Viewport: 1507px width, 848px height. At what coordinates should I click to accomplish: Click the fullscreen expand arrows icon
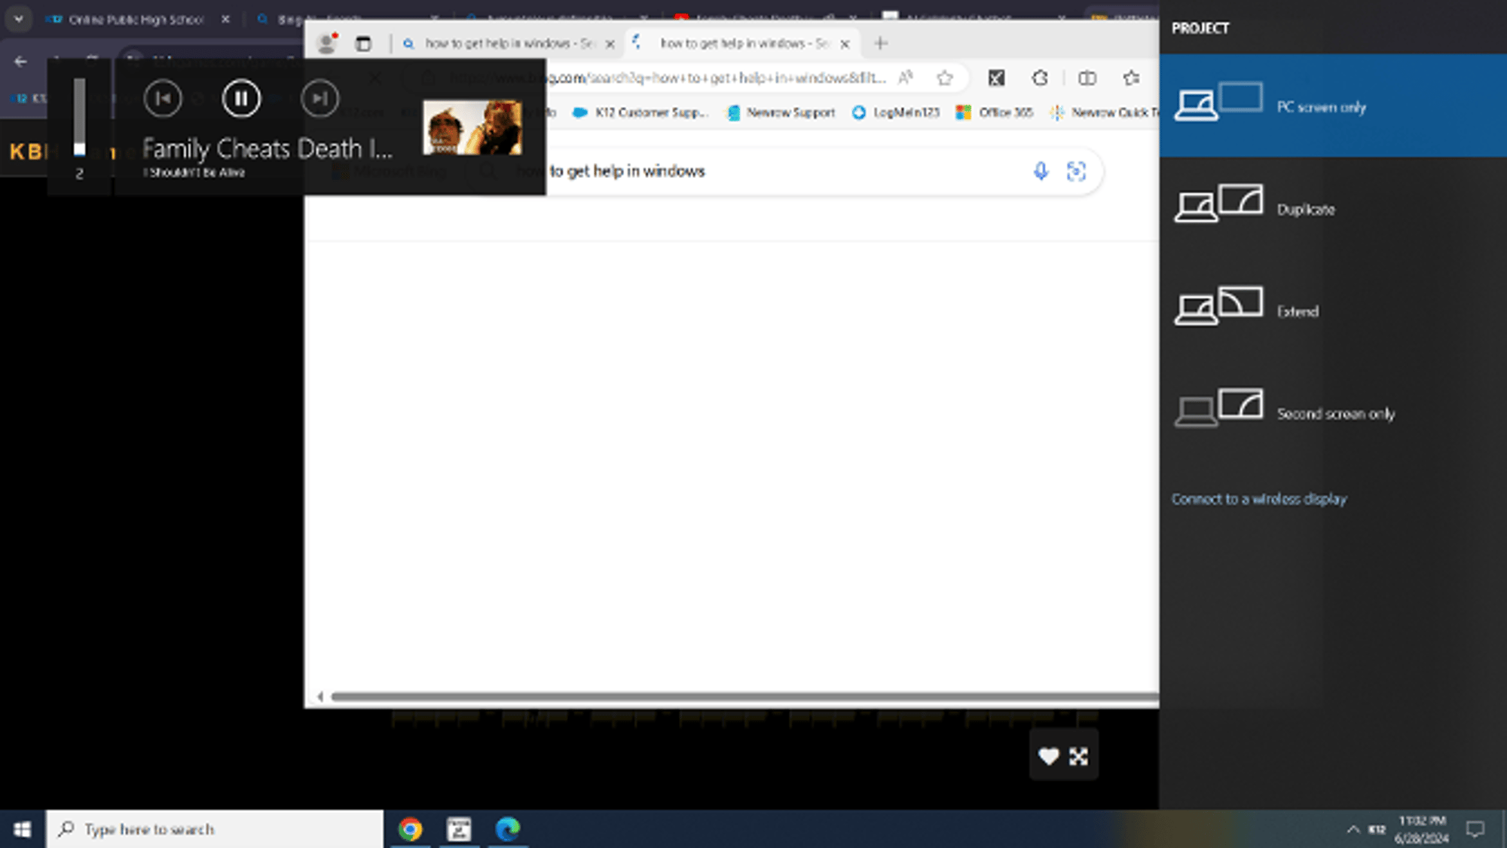pyautogui.click(x=1078, y=756)
